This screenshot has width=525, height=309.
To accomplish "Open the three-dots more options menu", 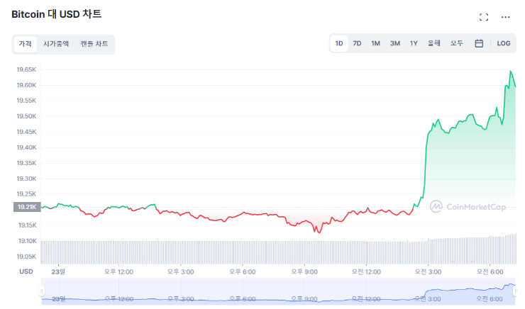I will coord(506,17).
